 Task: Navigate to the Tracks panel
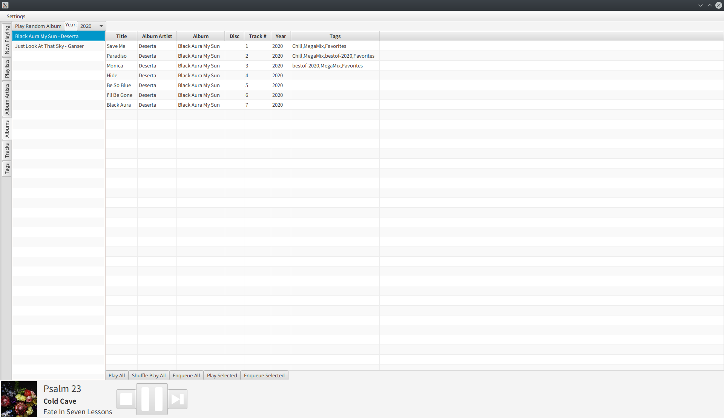(6, 149)
